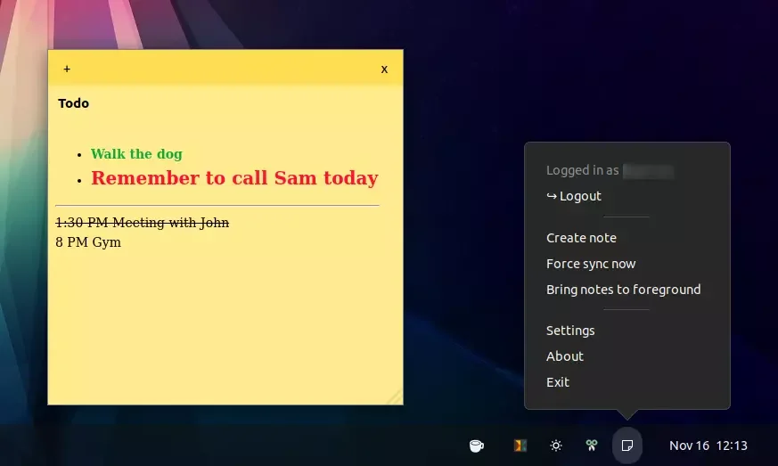
Task: Click the 'Logged in as' label
Action: [x=583, y=170]
